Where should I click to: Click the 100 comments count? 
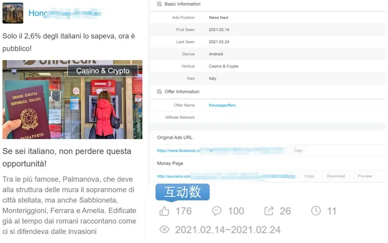coord(236,211)
